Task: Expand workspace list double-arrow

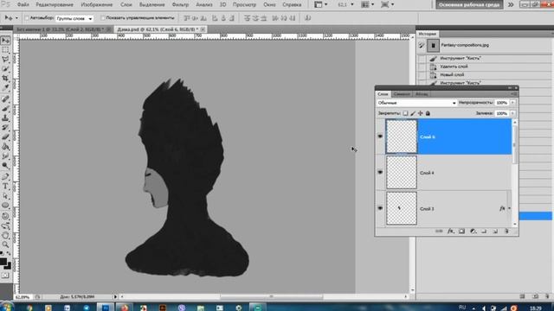Action: 511,4
